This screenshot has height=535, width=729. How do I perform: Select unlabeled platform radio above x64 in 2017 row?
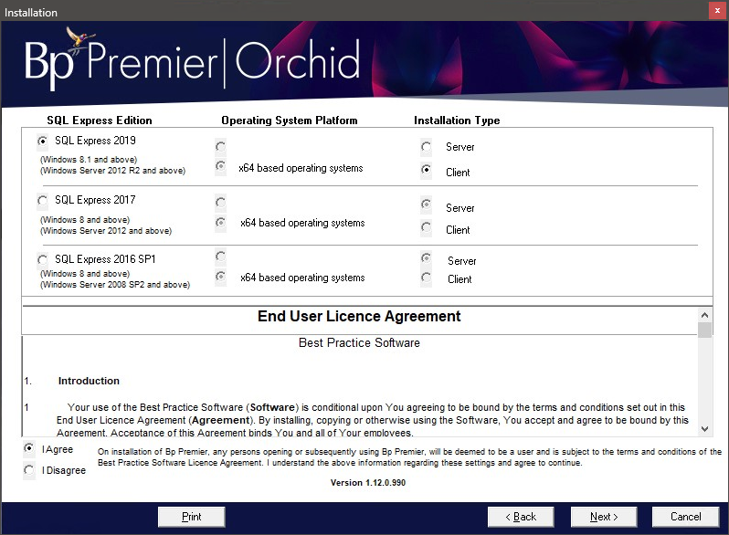[x=221, y=202]
